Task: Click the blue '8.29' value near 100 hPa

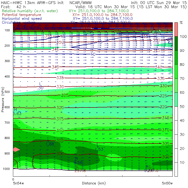Action: click(87, 32)
